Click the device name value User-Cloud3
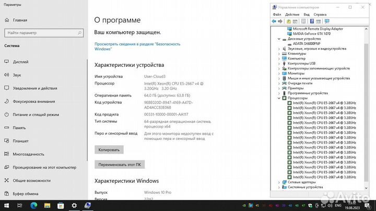The height and width of the screenshot is (211, 376). (155, 76)
